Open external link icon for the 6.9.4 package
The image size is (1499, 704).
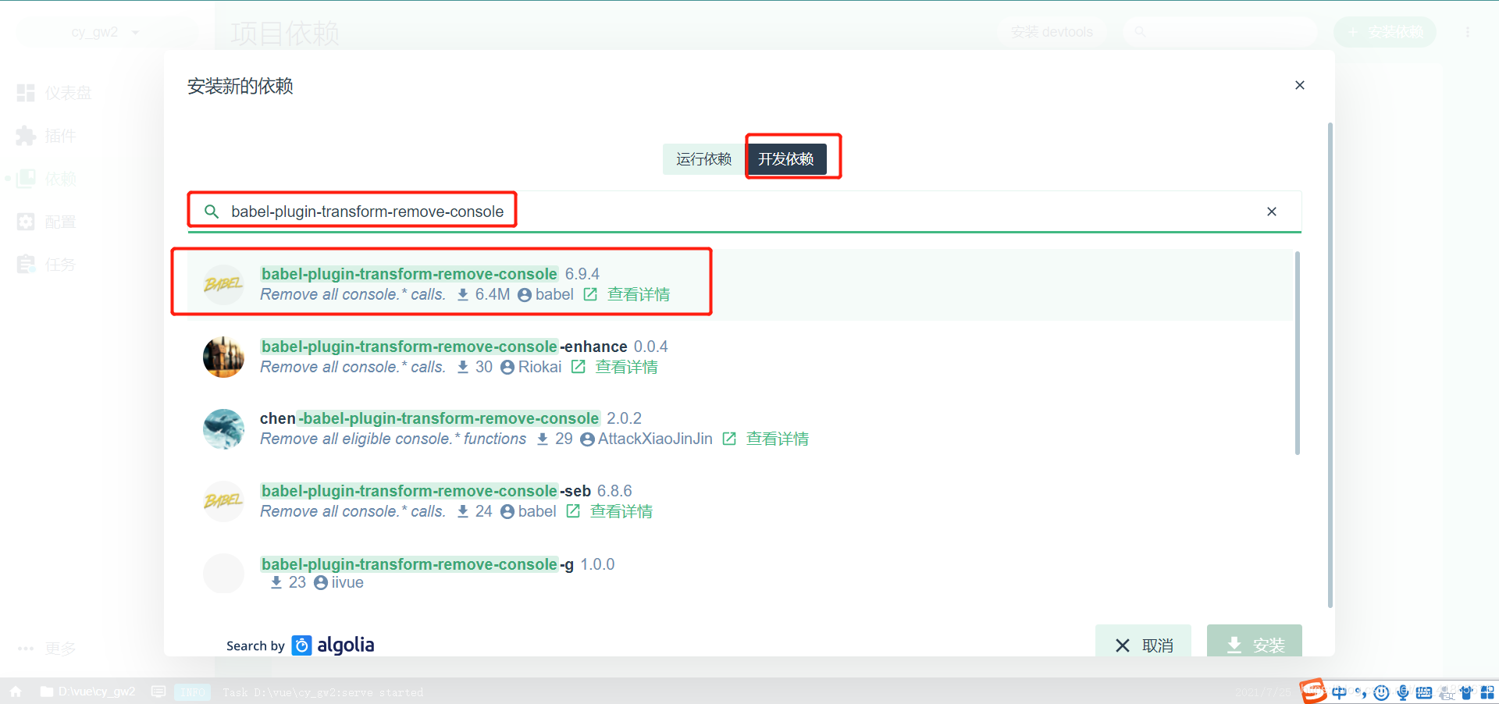(590, 294)
